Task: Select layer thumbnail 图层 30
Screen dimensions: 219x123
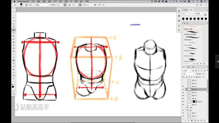Action: 189,105
